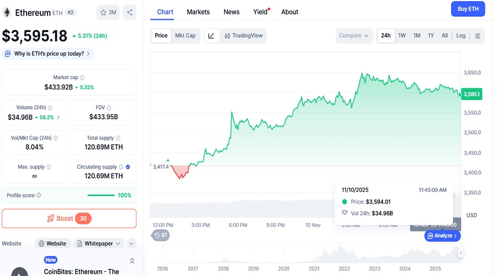
Task: Click the 120.69M ETH total supply value
Action: coord(104,147)
